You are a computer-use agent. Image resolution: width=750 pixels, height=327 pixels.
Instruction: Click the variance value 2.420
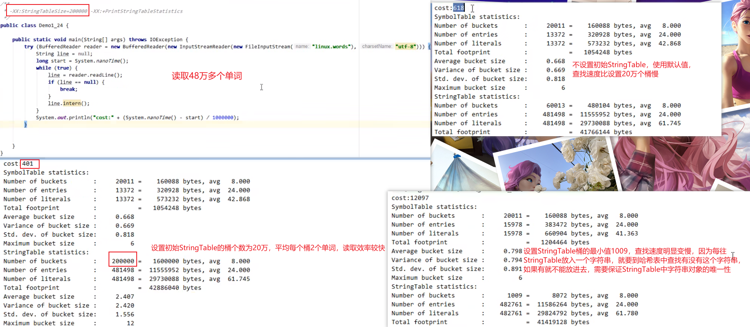(125, 305)
